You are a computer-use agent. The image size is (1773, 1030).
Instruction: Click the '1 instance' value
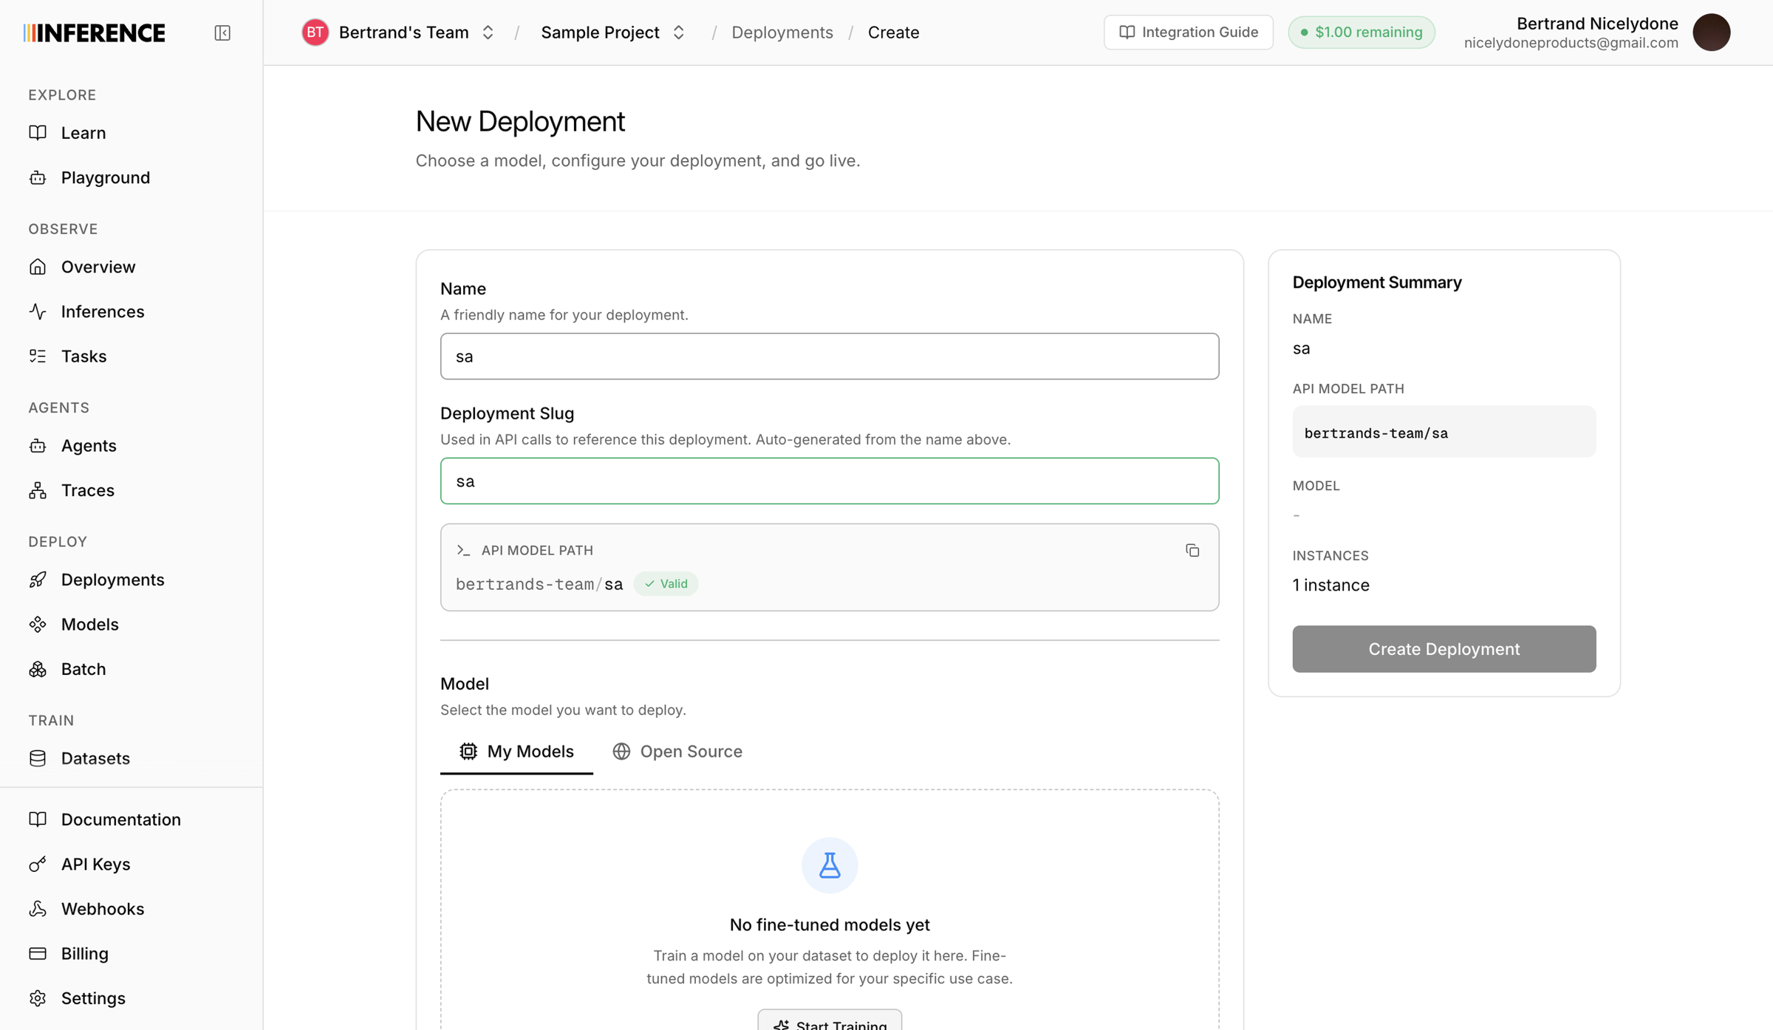pos(1330,585)
